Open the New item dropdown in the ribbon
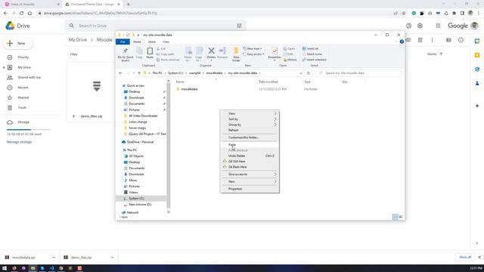Image resolution: width=484 pixels, height=272 pixels. click(252, 48)
